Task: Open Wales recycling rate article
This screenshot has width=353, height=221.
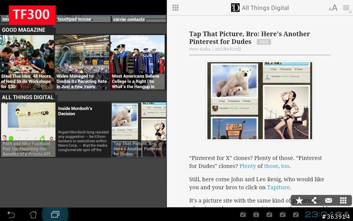Action: point(82,62)
